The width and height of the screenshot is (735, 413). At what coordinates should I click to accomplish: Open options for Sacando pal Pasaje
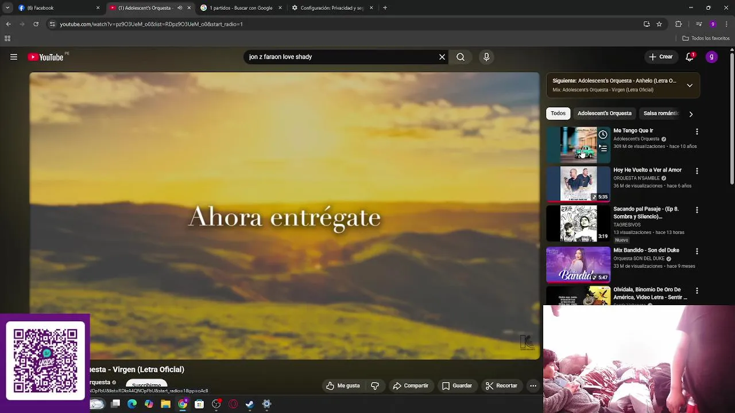[697, 211]
